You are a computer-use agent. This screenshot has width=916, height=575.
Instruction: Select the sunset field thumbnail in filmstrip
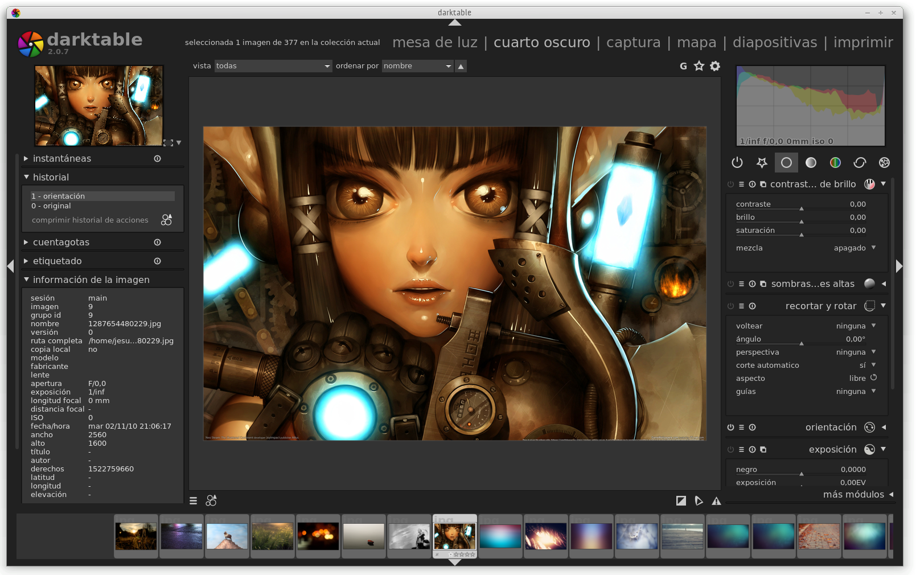pyautogui.click(x=136, y=536)
